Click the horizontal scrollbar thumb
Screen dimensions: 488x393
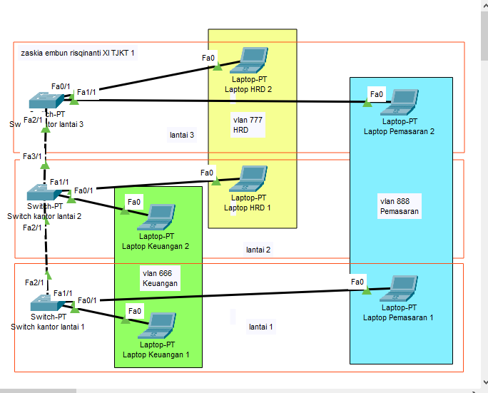38,391
